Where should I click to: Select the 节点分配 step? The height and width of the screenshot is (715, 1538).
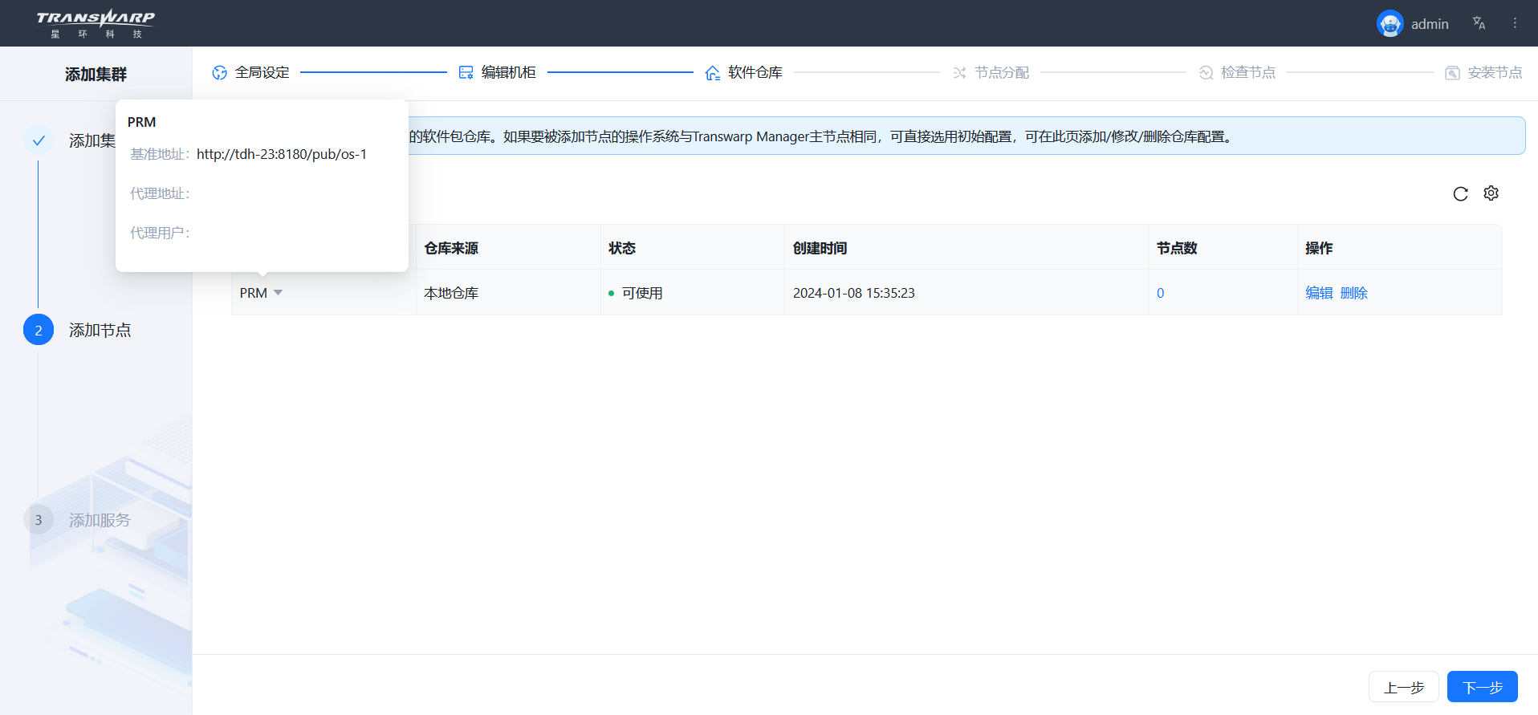tap(1002, 72)
